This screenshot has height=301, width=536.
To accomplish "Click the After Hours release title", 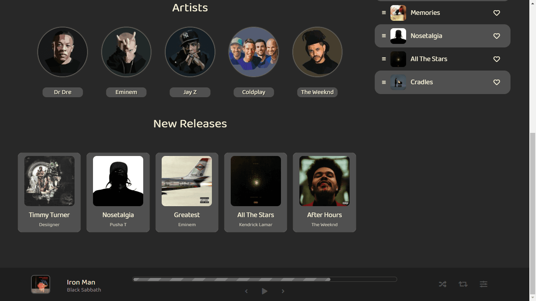I will (325, 215).
